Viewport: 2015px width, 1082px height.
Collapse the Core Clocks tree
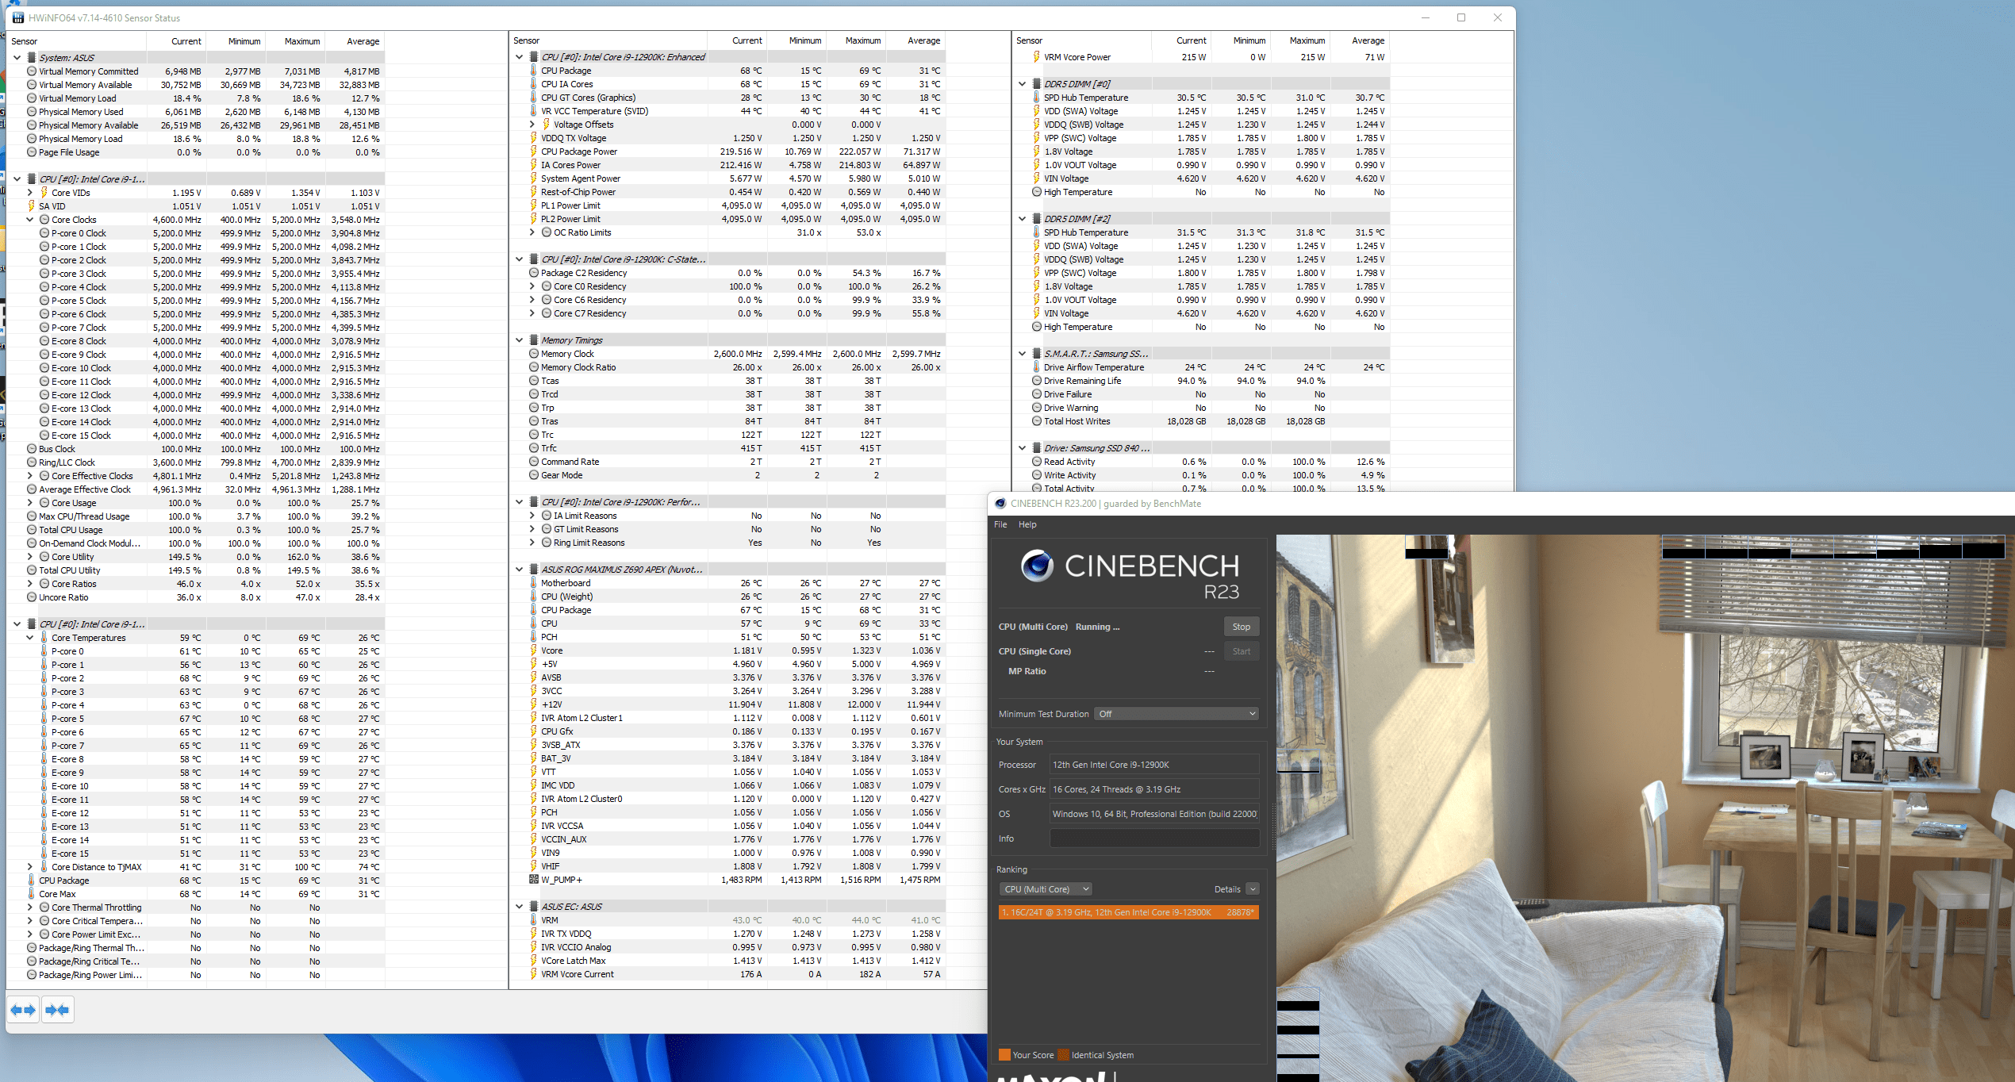coord(30,220)
